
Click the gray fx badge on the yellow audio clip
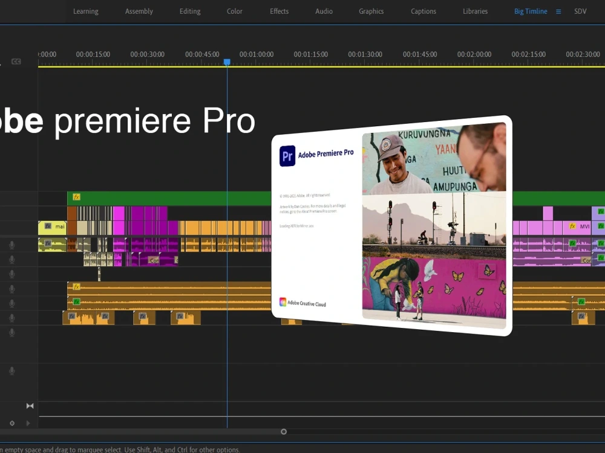(x=48, y=243)
